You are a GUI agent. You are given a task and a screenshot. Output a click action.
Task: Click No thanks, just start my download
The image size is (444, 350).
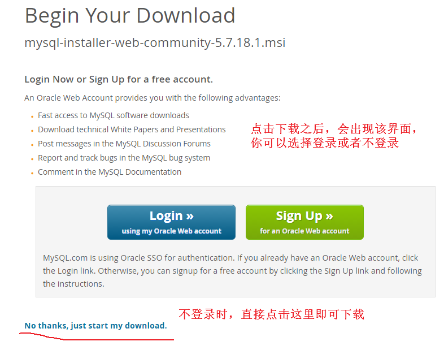pyautogui.click(x=95, y=326)
